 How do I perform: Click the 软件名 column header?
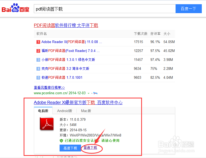(x=42, y=34)
